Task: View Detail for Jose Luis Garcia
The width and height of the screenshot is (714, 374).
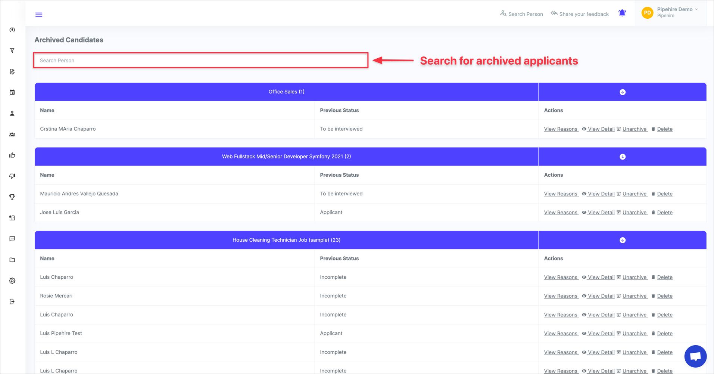Action: (598, 213)
